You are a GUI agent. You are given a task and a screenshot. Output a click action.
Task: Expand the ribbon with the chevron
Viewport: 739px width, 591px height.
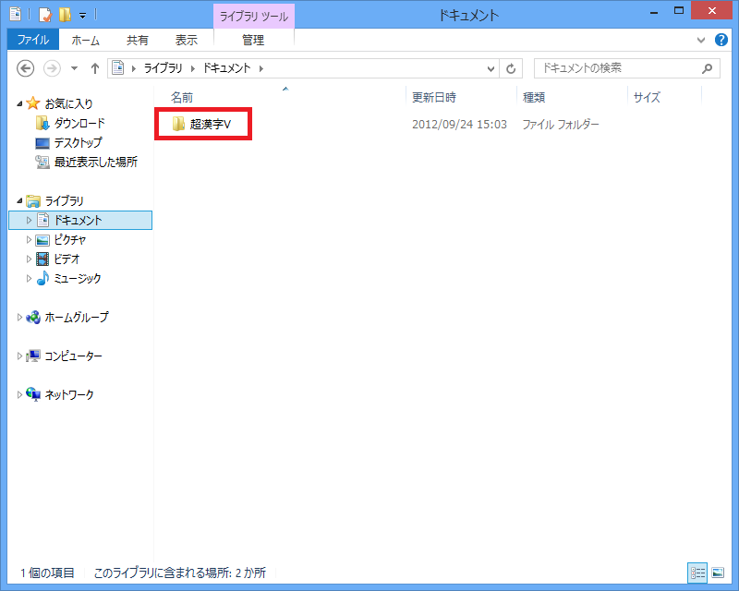coord(700,41)
